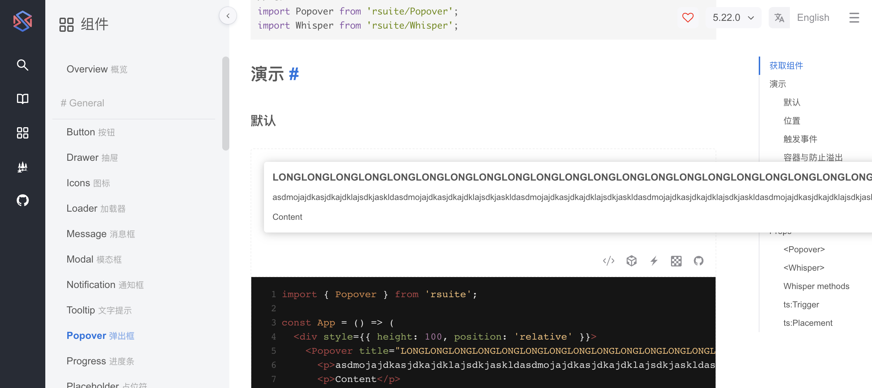Show code with the </> icon
872x388 pixels.
[x=608, y=261]
